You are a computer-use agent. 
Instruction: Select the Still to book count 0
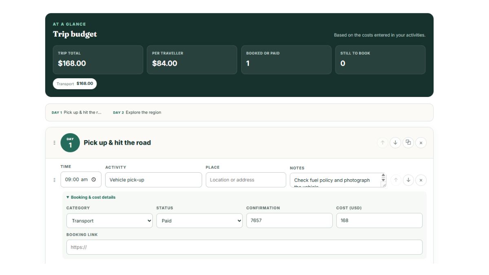tap(343, 63)
